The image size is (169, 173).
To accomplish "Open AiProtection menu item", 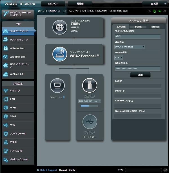I will (18, 48).
